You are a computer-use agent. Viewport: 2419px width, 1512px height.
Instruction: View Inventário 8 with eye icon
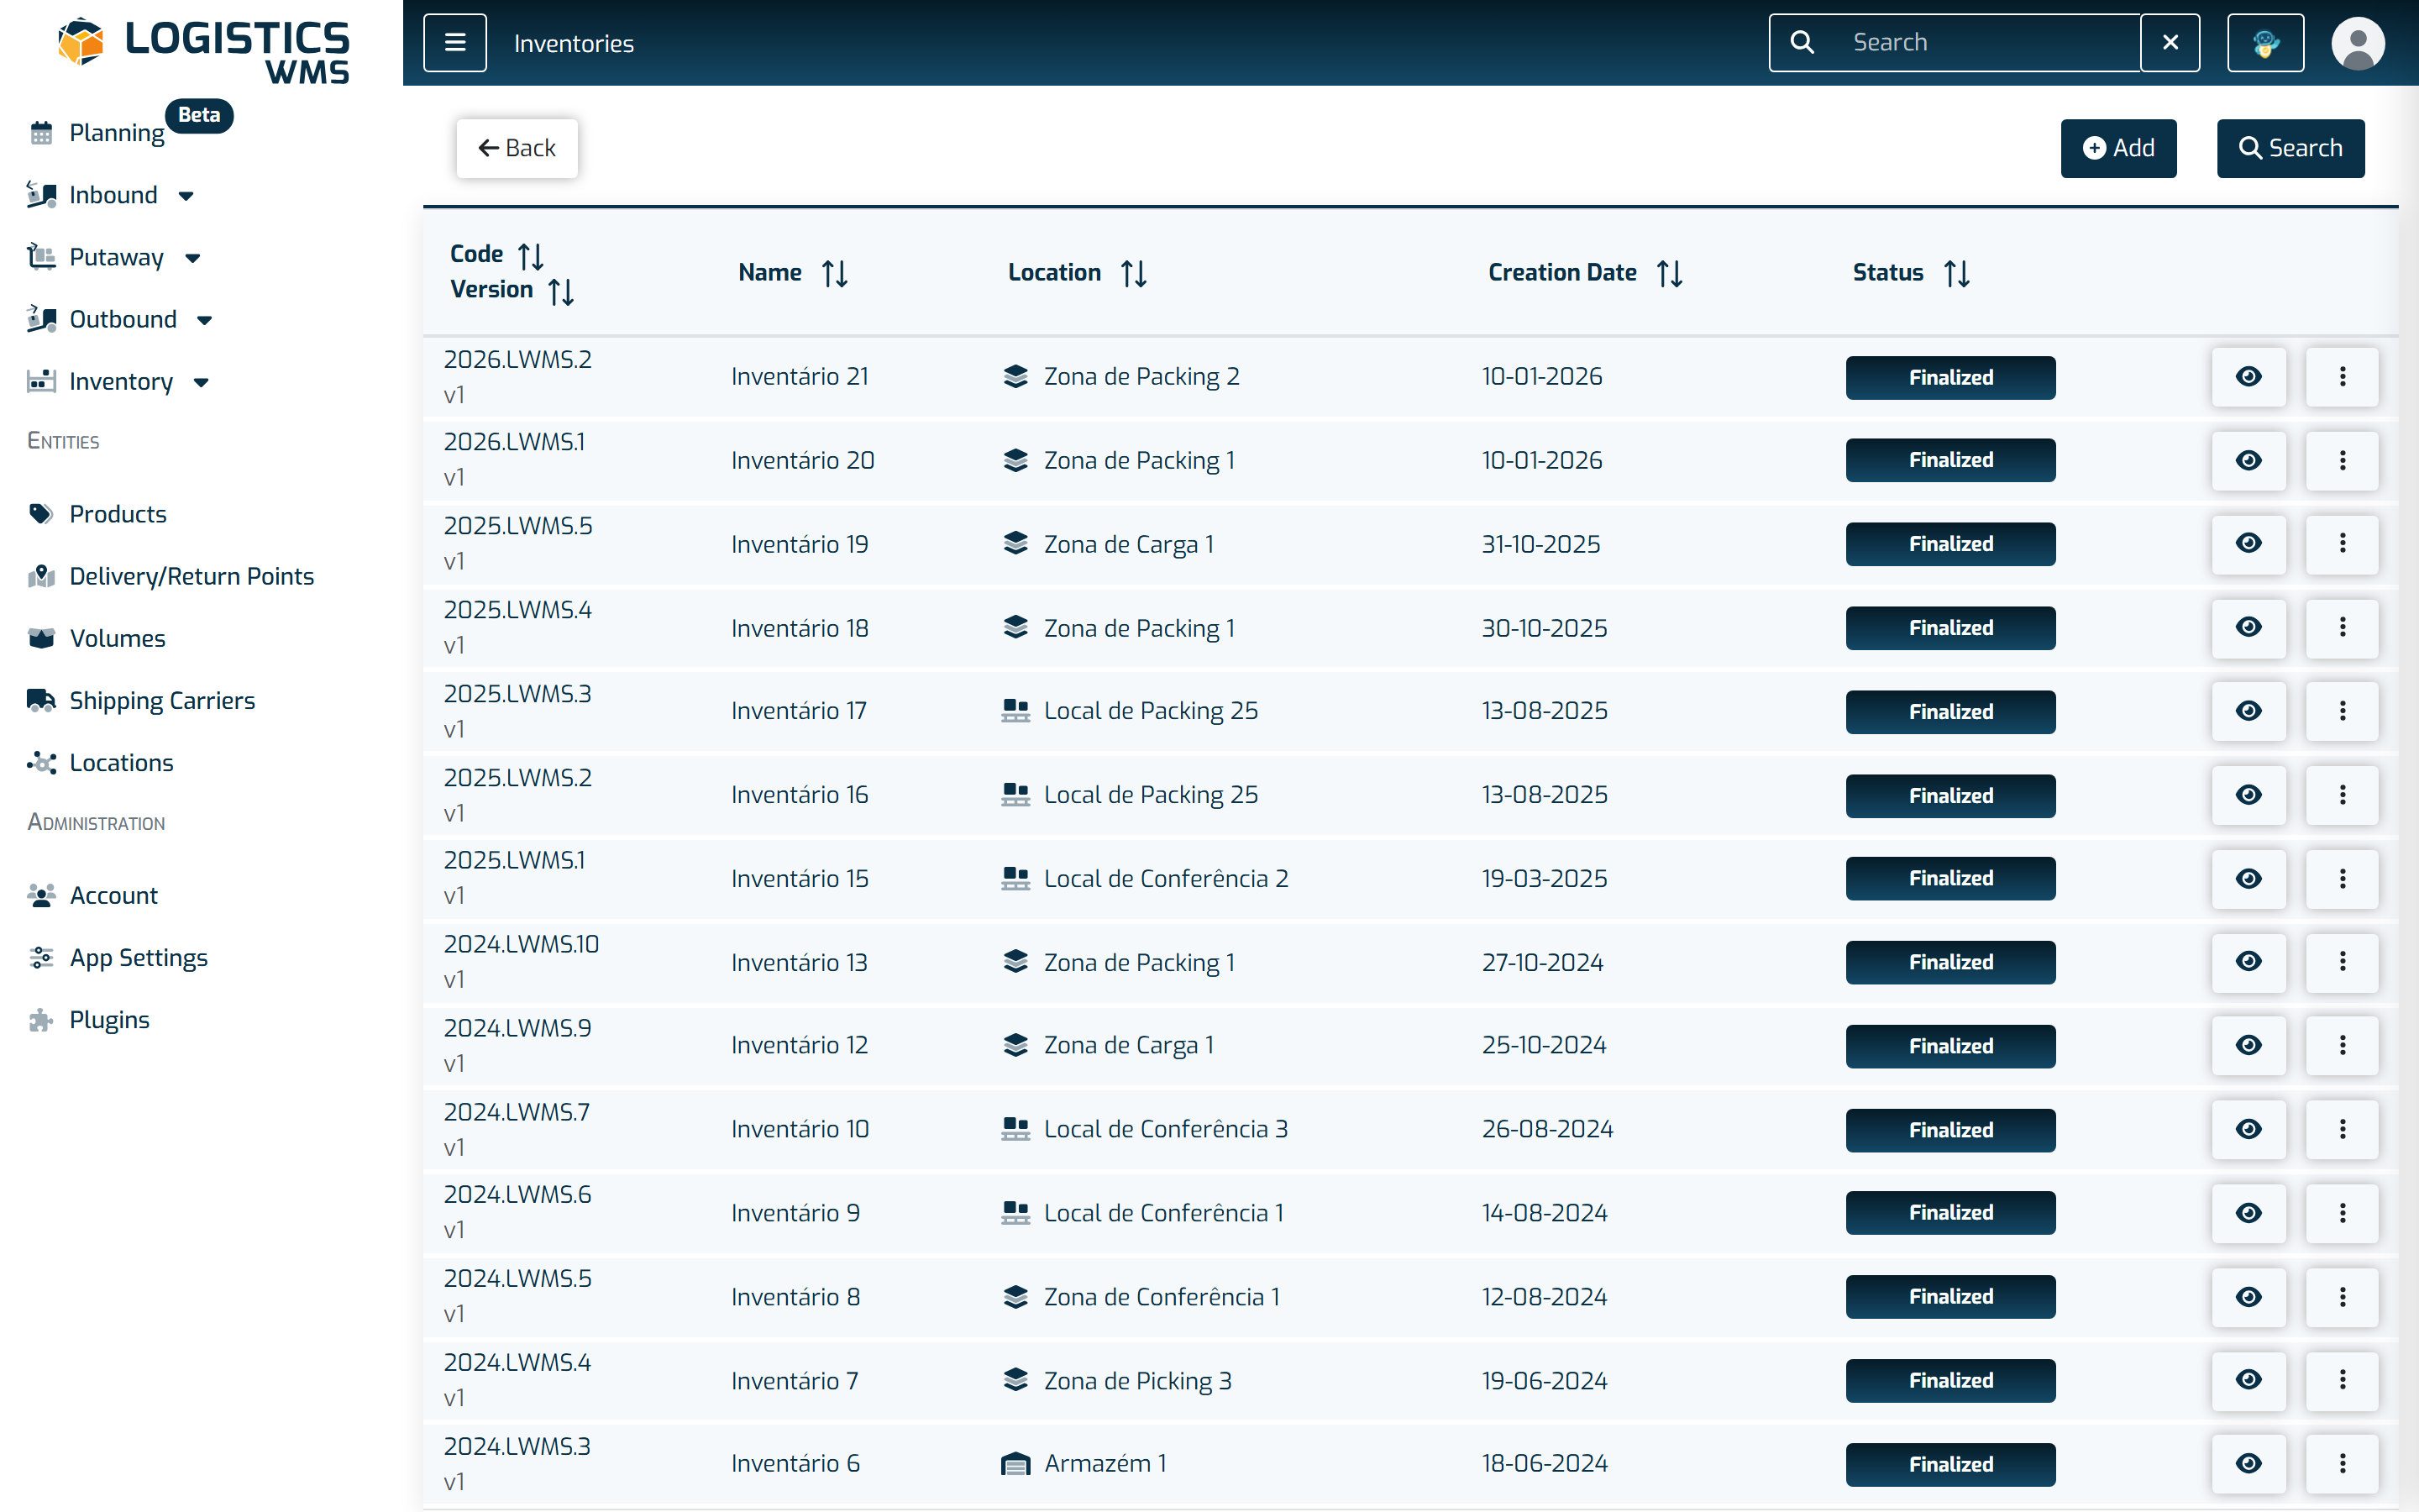point(2248,1297)
